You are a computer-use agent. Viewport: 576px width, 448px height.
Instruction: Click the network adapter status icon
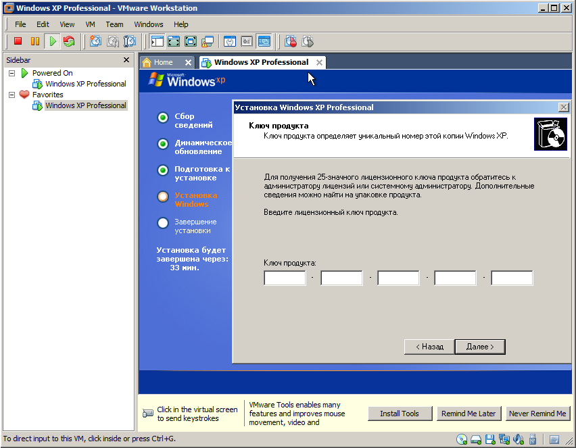point(504,439)
